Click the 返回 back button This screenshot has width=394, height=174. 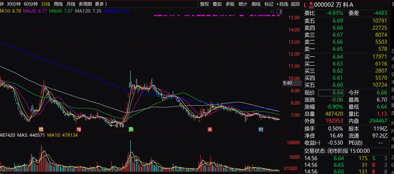(x=295, y=4)
